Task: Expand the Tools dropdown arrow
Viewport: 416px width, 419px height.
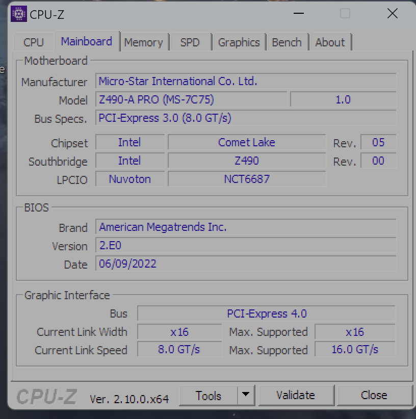Action: 246,395
